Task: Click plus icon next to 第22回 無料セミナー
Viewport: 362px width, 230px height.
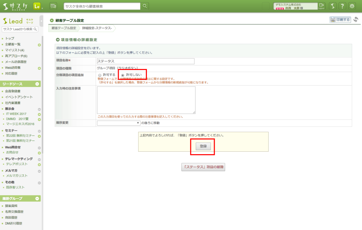Action: point(39,136)
